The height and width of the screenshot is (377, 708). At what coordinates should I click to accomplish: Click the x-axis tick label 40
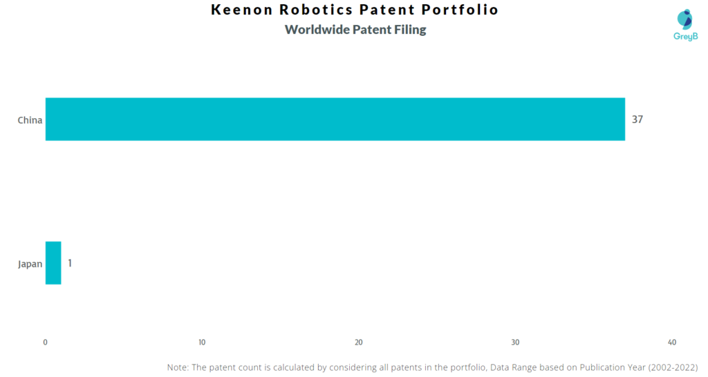point(672,342)
